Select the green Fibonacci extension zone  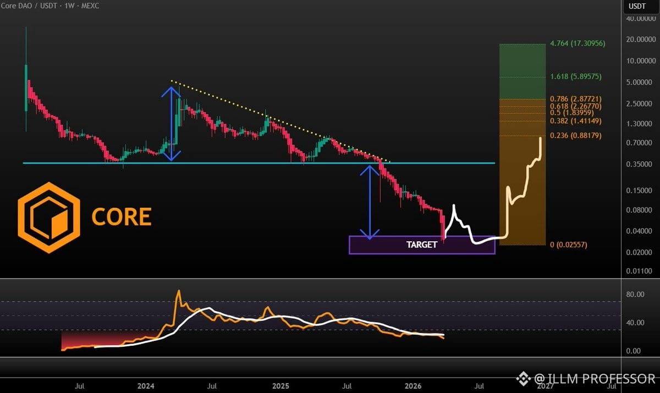521,71
